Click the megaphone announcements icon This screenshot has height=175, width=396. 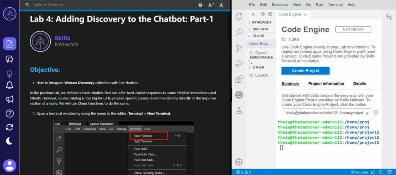pyautogui.click(x=9, y=99)
